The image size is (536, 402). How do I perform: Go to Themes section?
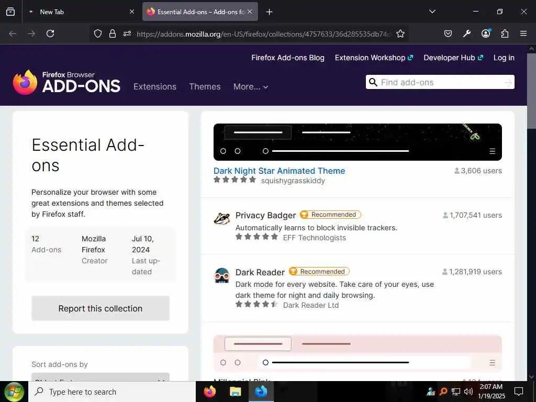click(x=205, y=86)
